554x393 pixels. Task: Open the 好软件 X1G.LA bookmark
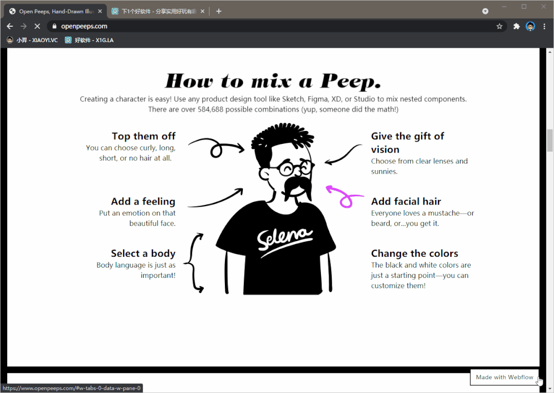(89, 40)
